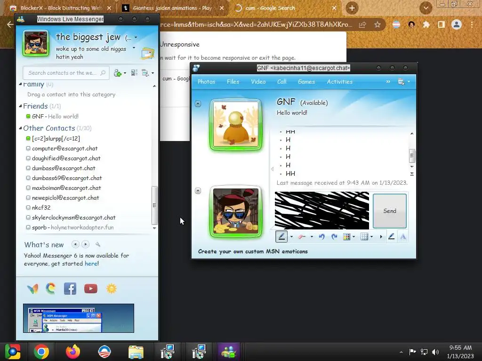
Task: Select contact maxboiman@escargot.chat
Action: tap(66, 188)
